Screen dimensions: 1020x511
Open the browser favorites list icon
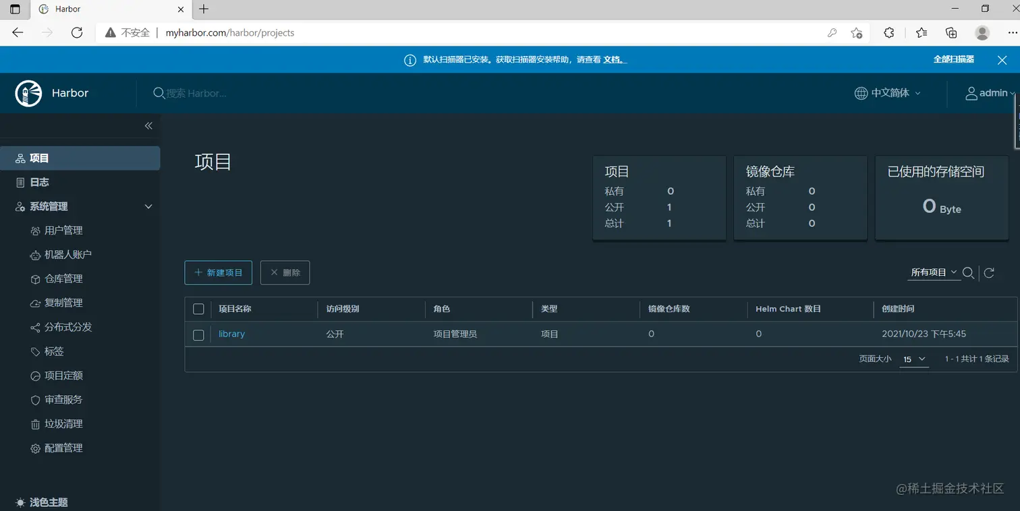coord(922,32)
